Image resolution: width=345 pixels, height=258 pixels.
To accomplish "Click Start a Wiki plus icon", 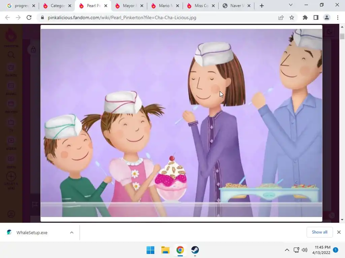I will pyautogui.click(x=11, y=176).
